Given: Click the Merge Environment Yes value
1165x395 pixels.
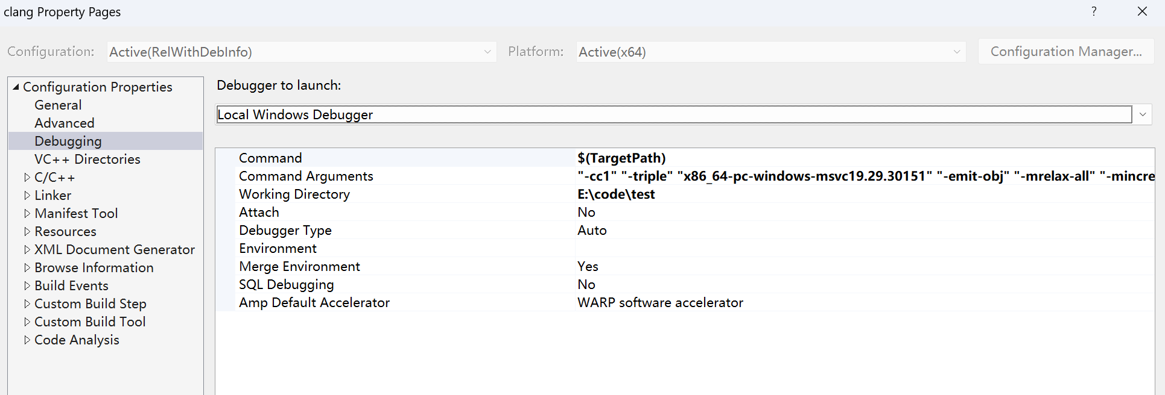Looking at the screenshot, I should click(588, 267).
